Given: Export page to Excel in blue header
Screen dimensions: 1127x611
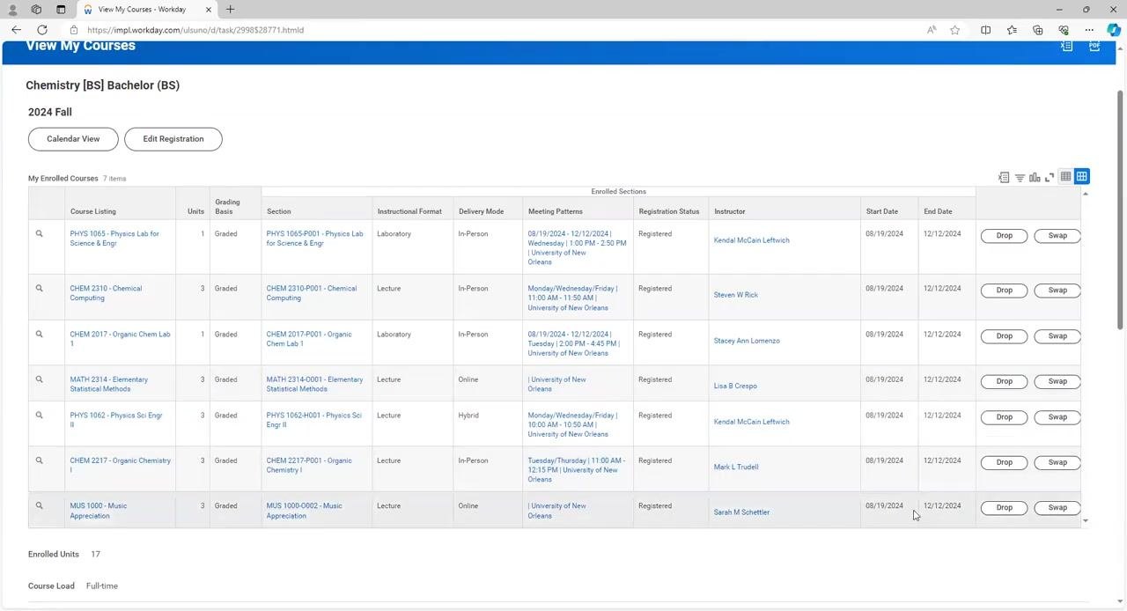Looking at the screenshot, I should (1066, 46).
